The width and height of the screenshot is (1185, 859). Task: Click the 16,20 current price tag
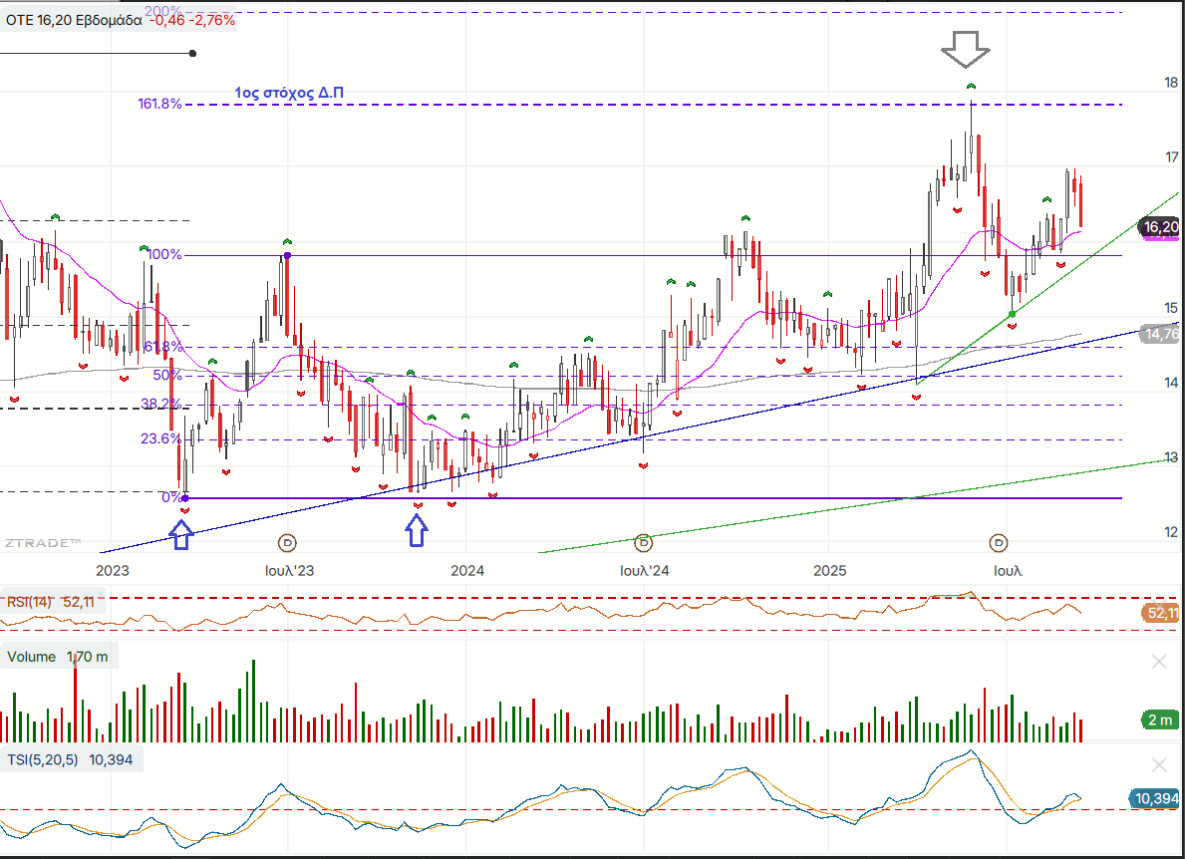pos(1160,227)
